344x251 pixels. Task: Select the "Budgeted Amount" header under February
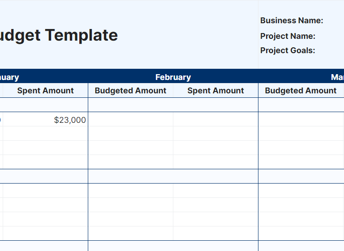(x=130, y=91)
